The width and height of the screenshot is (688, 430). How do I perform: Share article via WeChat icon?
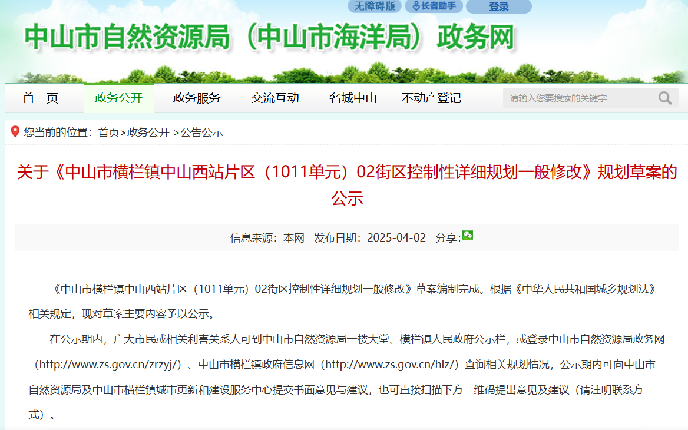(x=468, y=235)
